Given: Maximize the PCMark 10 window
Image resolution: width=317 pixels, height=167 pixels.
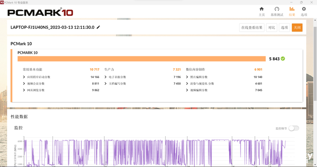Looking at the screenshot, I should 301,2.
